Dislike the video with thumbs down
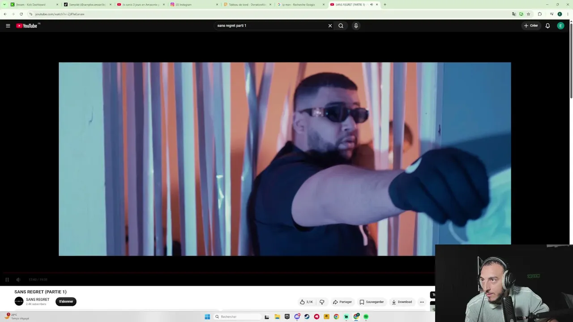 point(322,302)
